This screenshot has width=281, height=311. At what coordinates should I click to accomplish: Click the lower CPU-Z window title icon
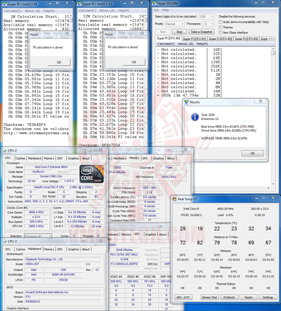point(4,241)
